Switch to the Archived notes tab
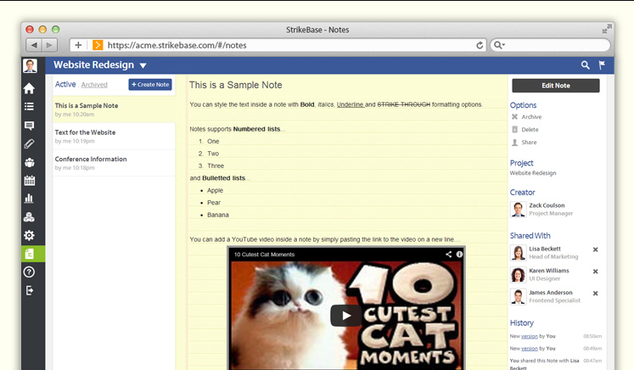Image resolution: width=634 pixels, height=370 pixels. click(94, 85)
